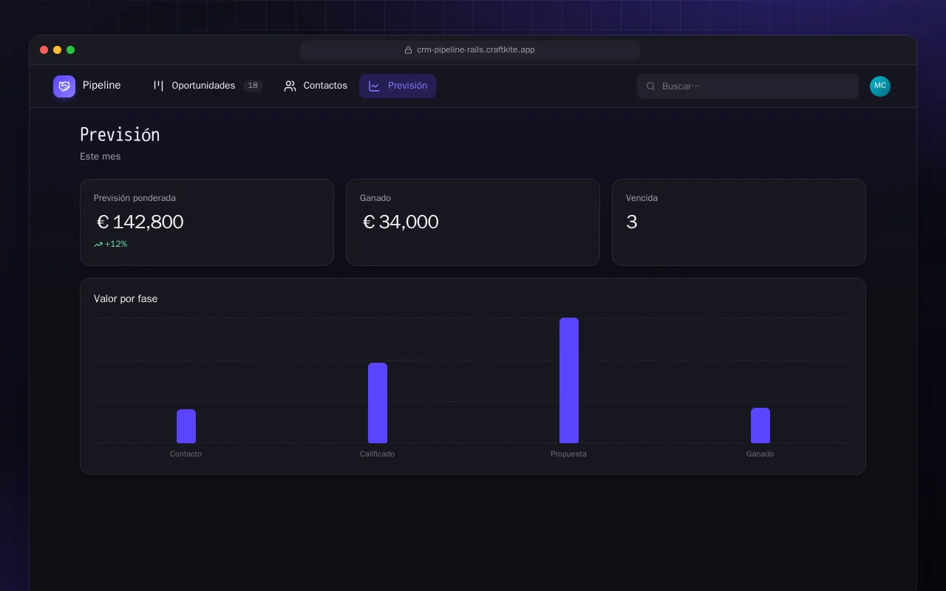Open the Oportunidades tab
The width and height of the screenshot is (946, 591).
[x=207, y=86]
